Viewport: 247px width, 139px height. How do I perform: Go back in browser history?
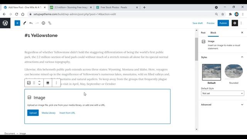(x=4, y=14)
